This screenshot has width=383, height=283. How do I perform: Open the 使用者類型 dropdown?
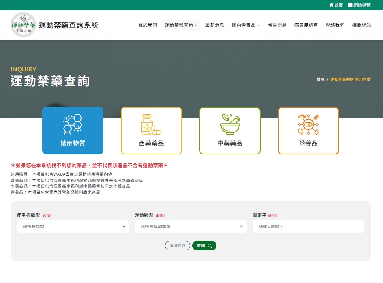coord(72,227)
